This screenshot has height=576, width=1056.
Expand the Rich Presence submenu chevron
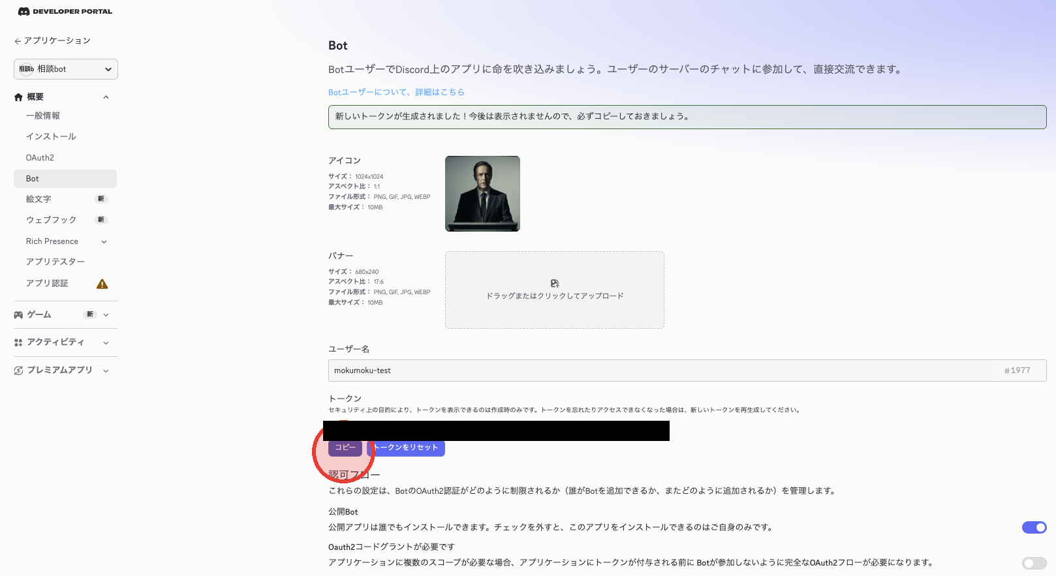tap(104, 242)
